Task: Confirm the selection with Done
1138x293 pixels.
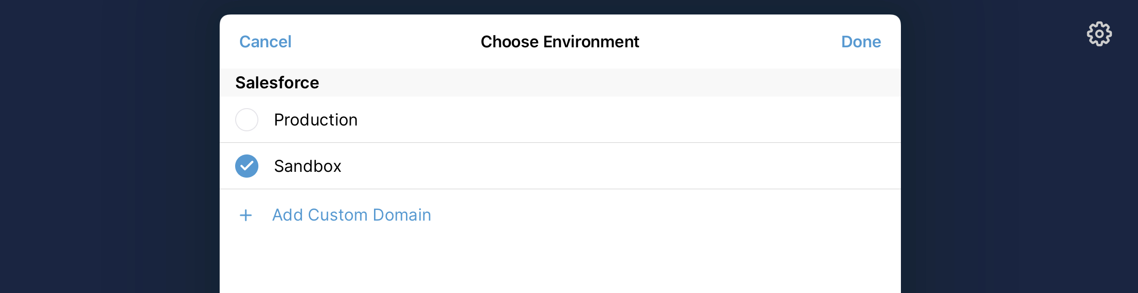Action: point(861,42)
